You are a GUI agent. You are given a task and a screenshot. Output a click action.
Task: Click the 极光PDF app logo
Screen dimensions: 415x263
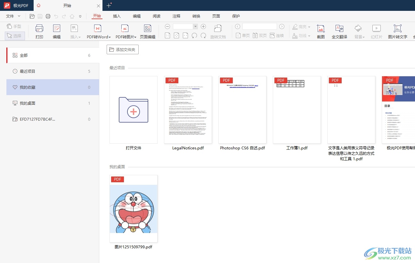pos(7,5)
